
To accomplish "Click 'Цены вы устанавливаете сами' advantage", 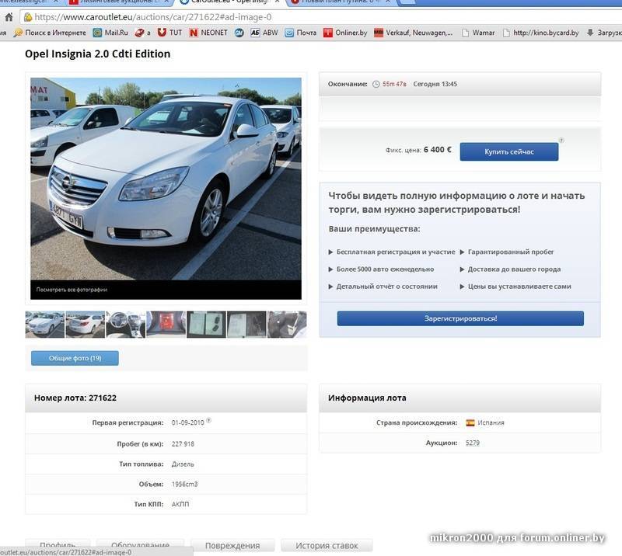I will pyautogui.click(x=519, y=287).
